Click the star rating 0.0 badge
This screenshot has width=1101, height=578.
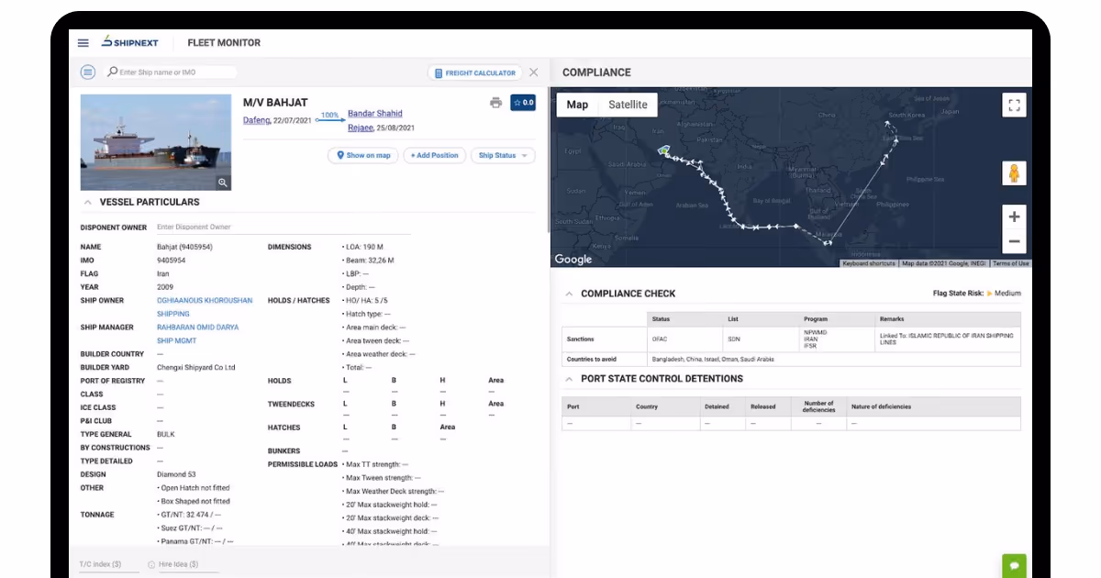(x=523, y=103)
